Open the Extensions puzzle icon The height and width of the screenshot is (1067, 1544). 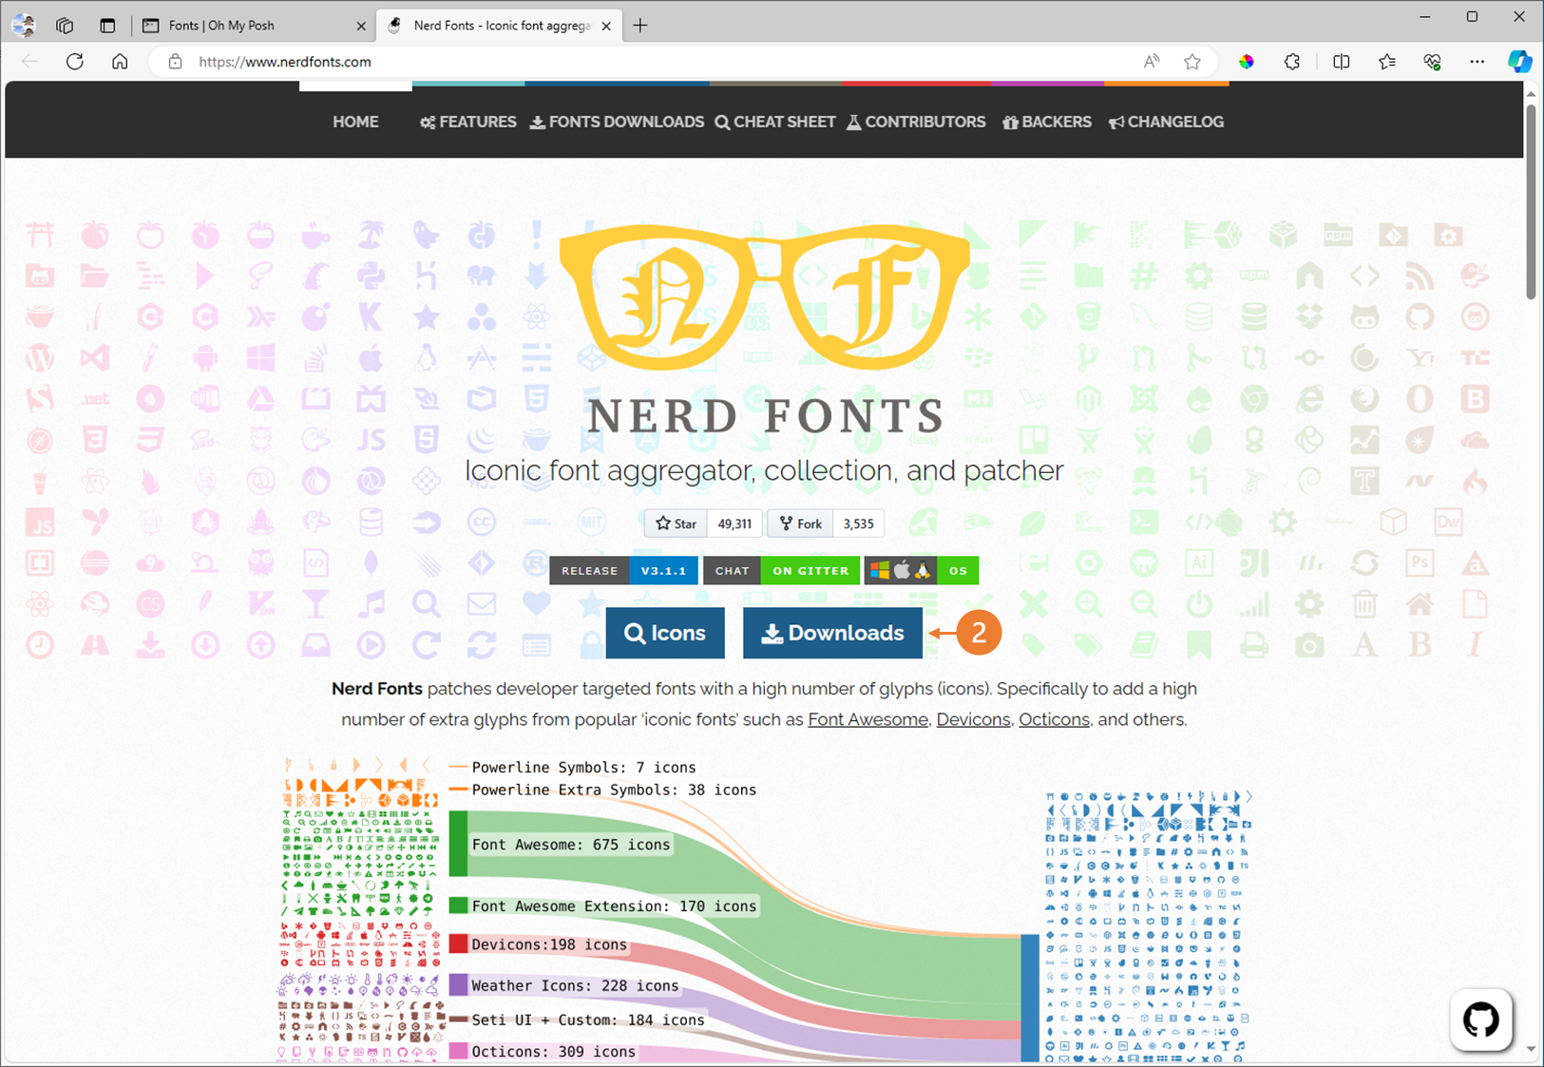(x=1292, y=62)
